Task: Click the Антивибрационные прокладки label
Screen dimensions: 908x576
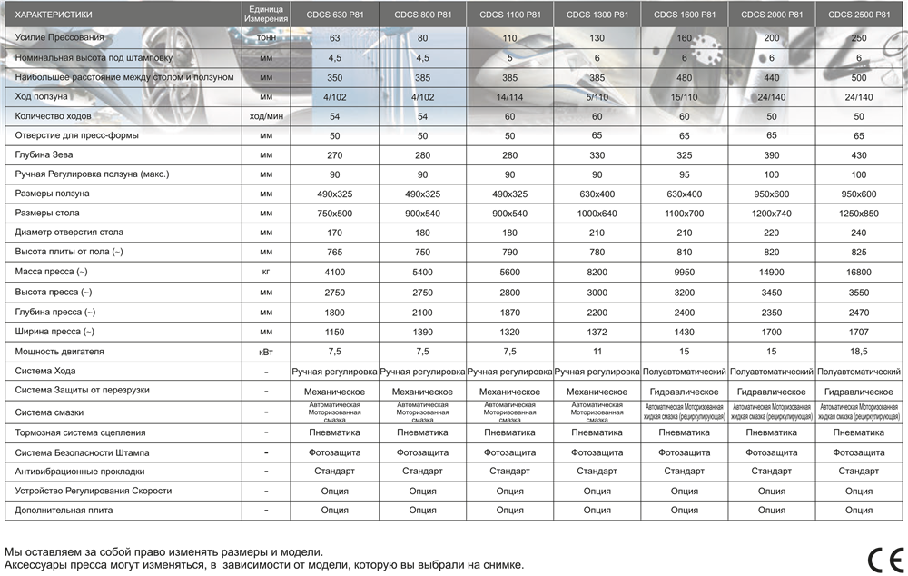Action: pyautogui.click(x=79, y=472)
